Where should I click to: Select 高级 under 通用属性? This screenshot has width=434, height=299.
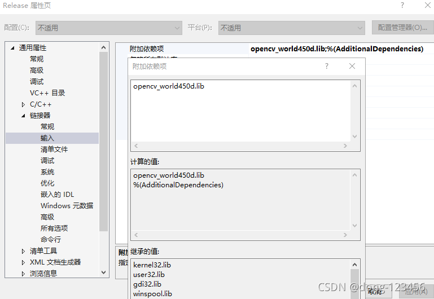click(37, 71)
